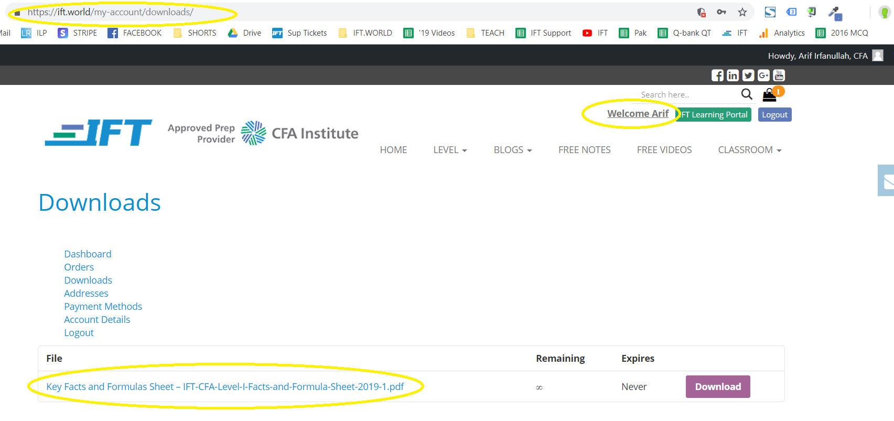Expand the BLOGS menu dropdown

coord(513,150)
